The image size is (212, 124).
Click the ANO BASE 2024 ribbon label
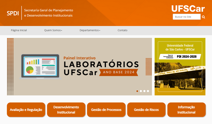pyautogui.click(x=119, y=72)
